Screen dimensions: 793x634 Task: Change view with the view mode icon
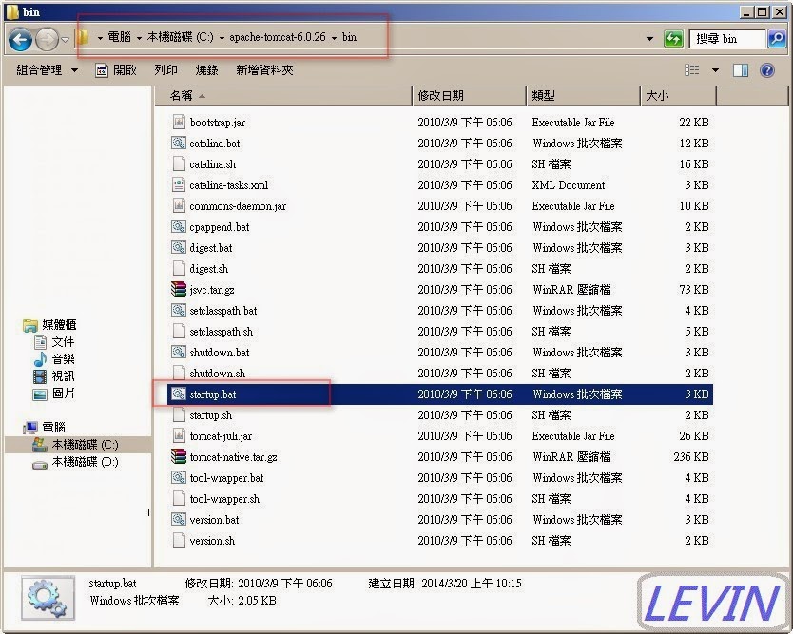(692, 69)
